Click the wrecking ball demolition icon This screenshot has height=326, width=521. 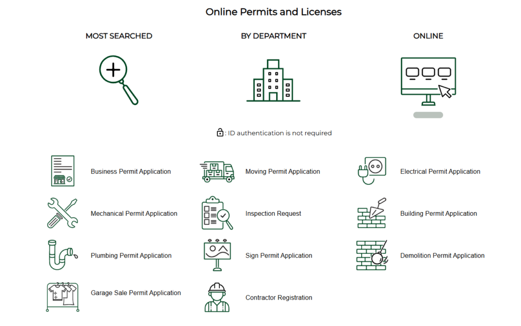pos(372,255)
